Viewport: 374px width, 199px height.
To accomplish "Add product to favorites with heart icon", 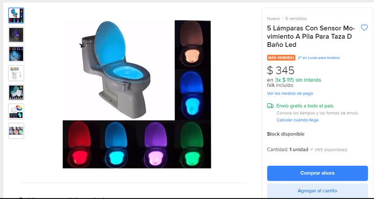I will click(364, 28).
